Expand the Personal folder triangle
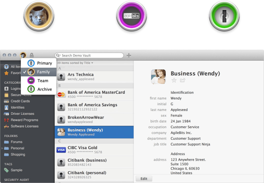Screen dimensions: 264x183 coord(2,148)
